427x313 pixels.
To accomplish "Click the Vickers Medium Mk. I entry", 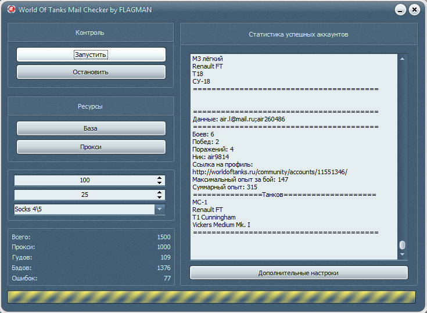I will pyautogui.click(x=221, y=225).
